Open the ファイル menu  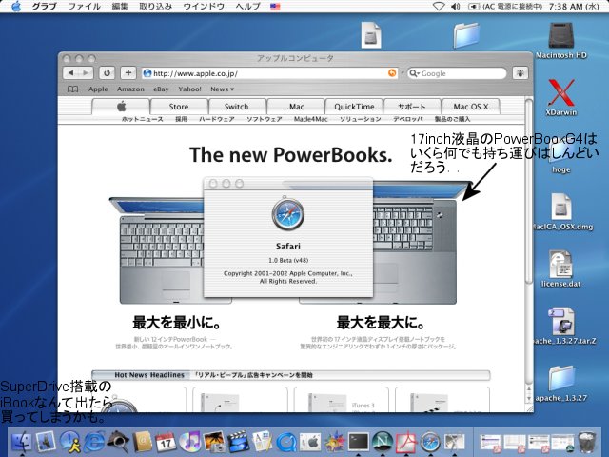pyautogui.click(x=85, y=7)
